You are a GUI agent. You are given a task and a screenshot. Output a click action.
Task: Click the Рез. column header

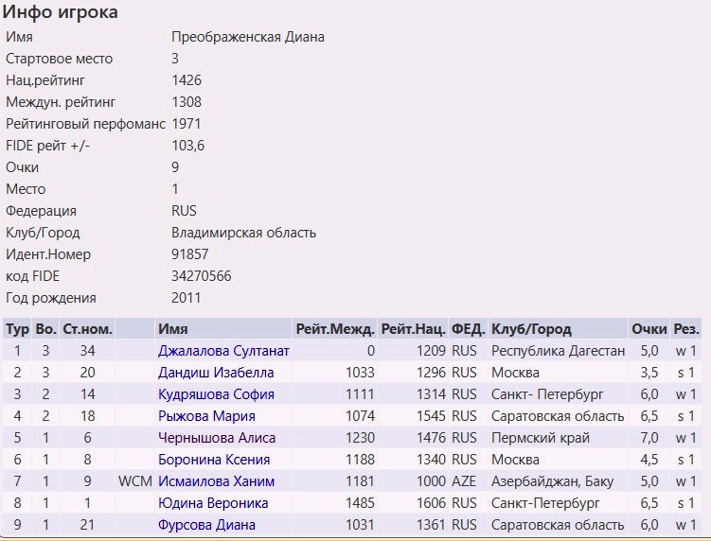686,329
